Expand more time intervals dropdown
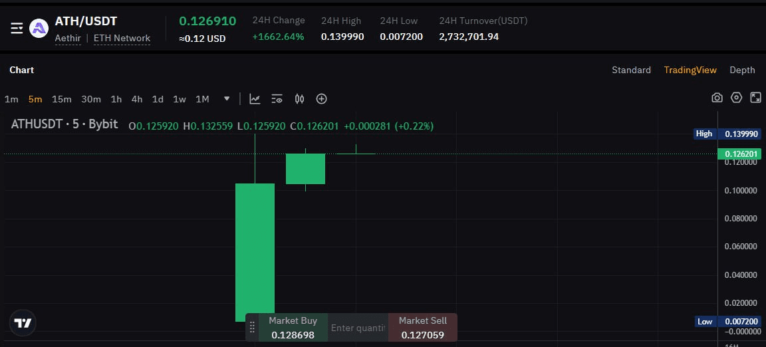The image size is (766, 347). click(227, 99)
